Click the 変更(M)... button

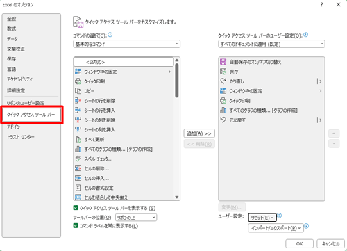(x=232, y=207)
